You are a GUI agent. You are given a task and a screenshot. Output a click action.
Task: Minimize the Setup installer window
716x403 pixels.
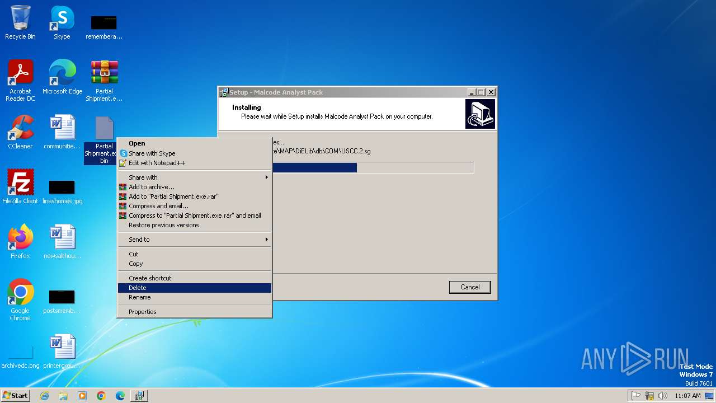coord(472,92)
